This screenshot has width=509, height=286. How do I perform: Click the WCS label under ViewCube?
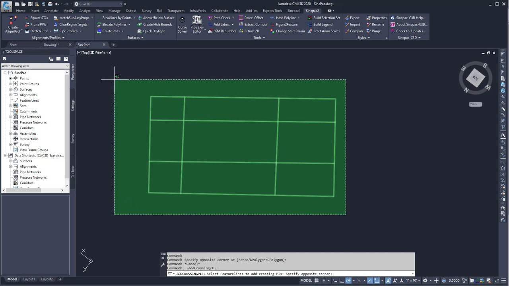(476, 104)
